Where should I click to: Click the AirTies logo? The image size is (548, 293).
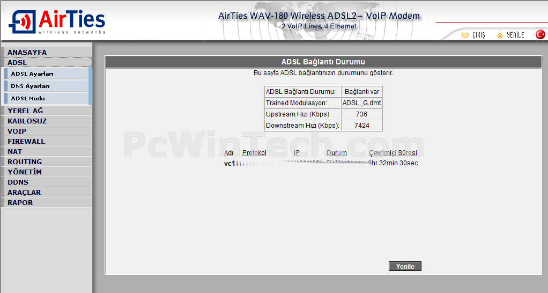coord(57,22)
